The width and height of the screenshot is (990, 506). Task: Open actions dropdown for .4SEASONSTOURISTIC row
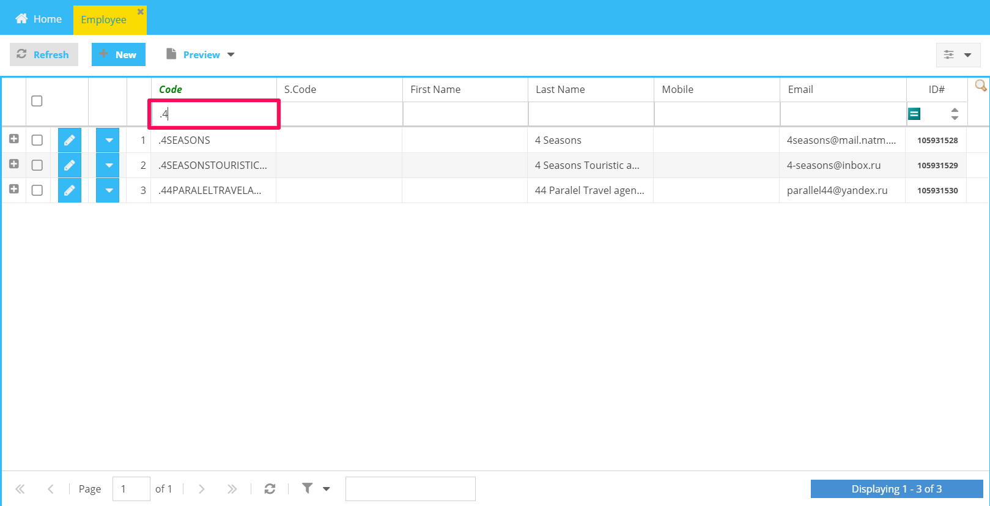[108, 165]
